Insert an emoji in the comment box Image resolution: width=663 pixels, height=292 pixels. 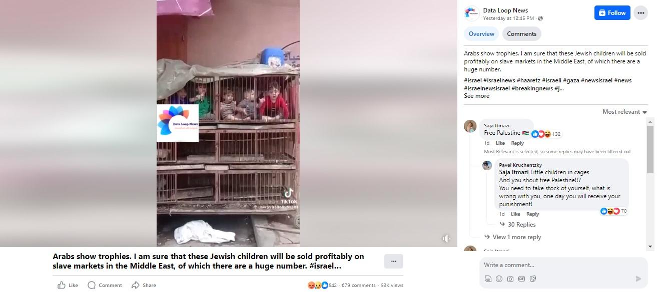[x=499, y=279]
